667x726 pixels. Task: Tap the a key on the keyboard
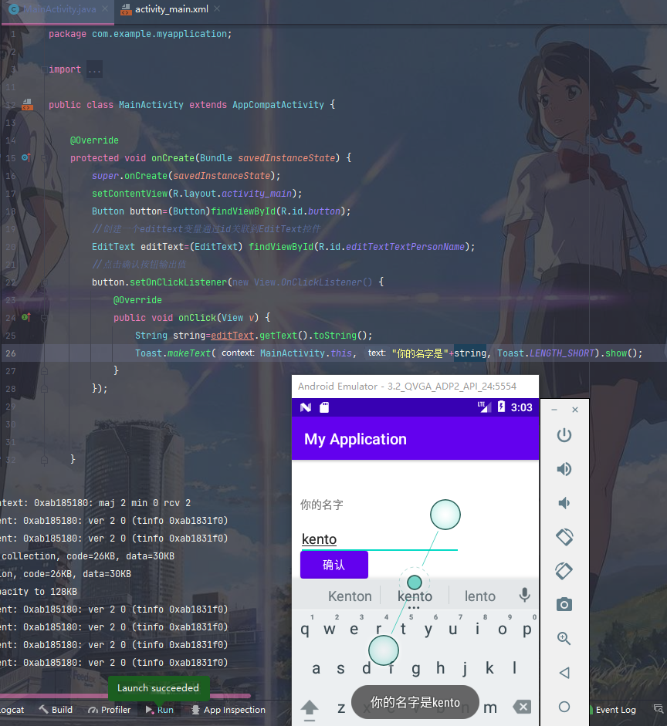coord(316,668)
